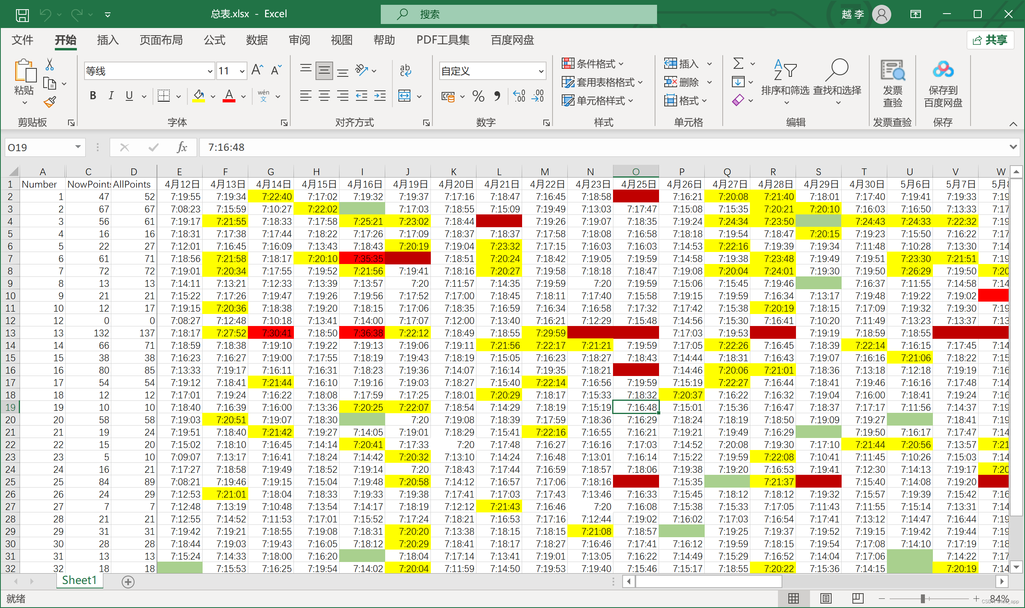The image size is (1025, 608).
Task: Click the invoice check 发票查验 icon
Action: [892, 70]
